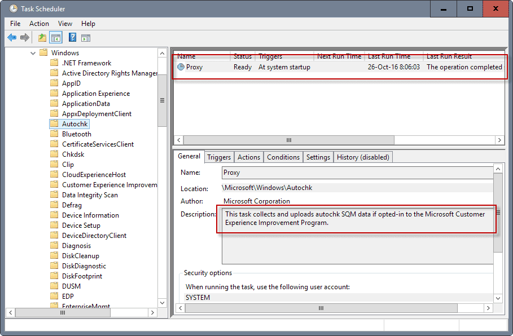Click the Up one level folder icon
Screen dimensions: 513x336
[x=42, y=38]
